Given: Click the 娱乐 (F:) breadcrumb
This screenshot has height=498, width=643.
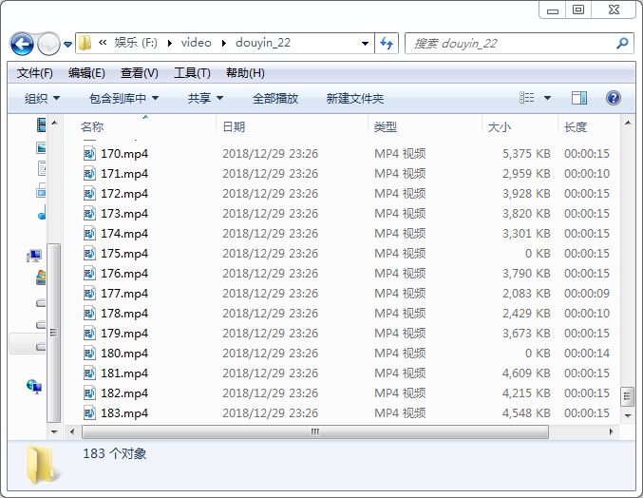Looking at the screenshot, I should click(136, 43).
